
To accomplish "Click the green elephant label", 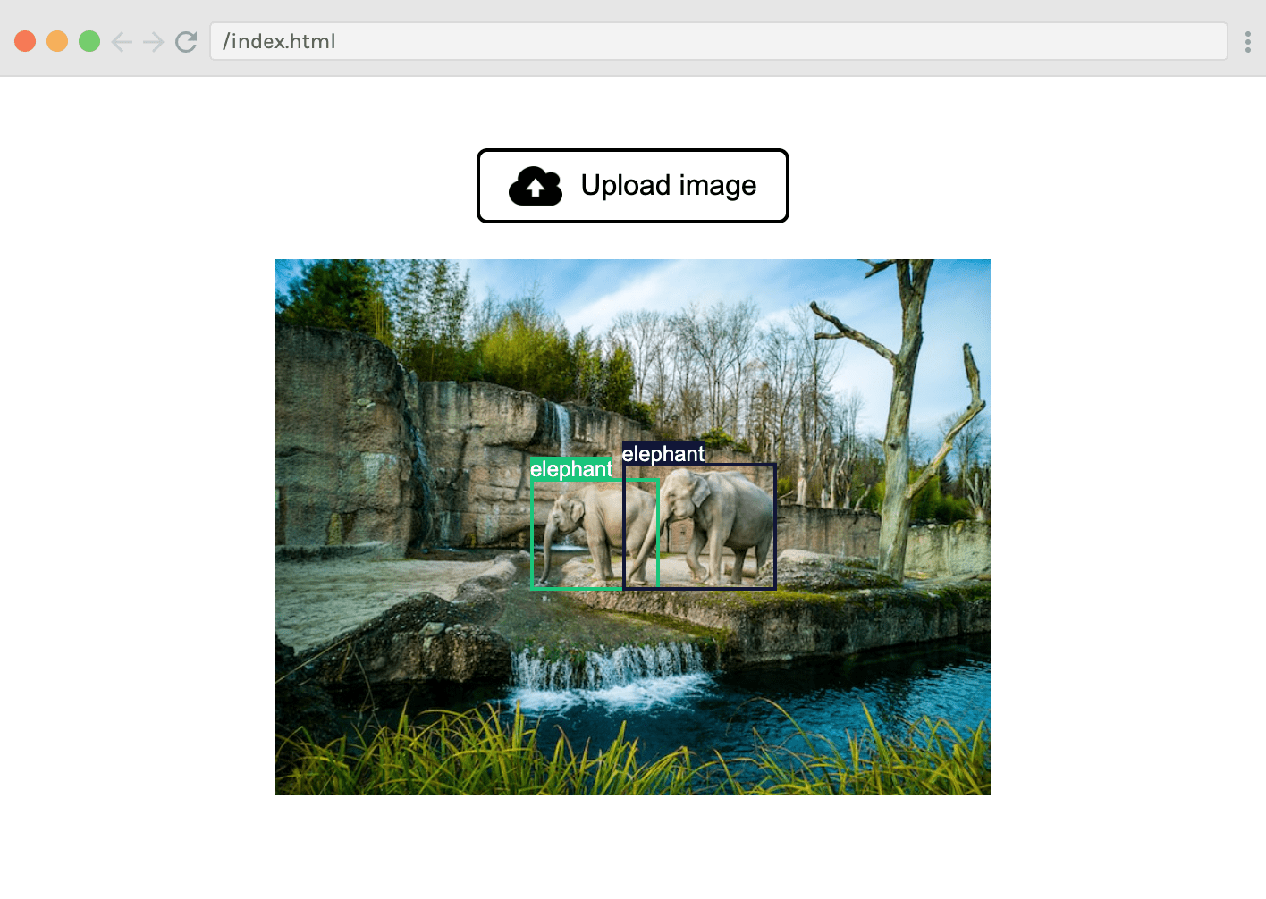I will (x=572, y=468).
